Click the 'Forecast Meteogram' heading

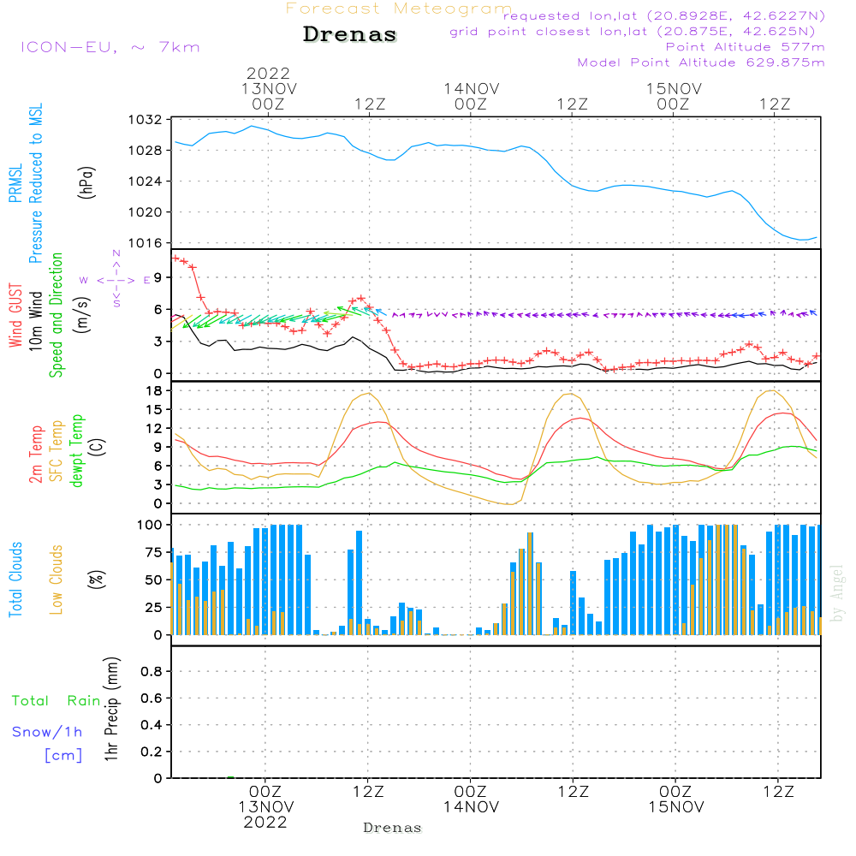click(399, 9)
